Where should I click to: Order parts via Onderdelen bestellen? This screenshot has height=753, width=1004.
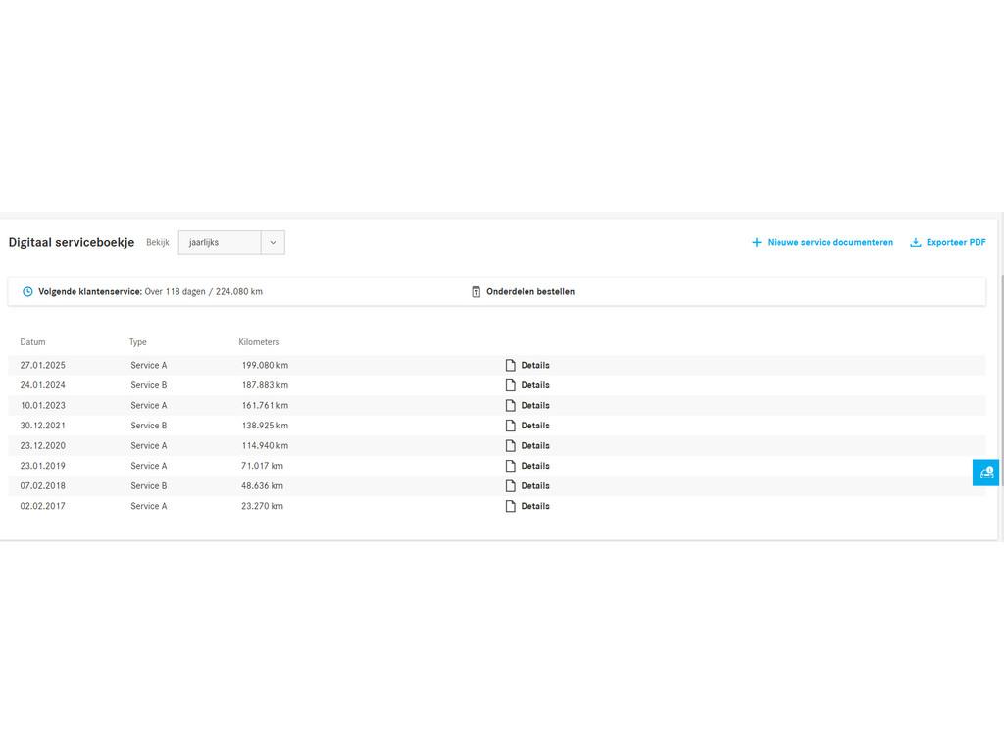pyautogui.click(x=529, y=292)
